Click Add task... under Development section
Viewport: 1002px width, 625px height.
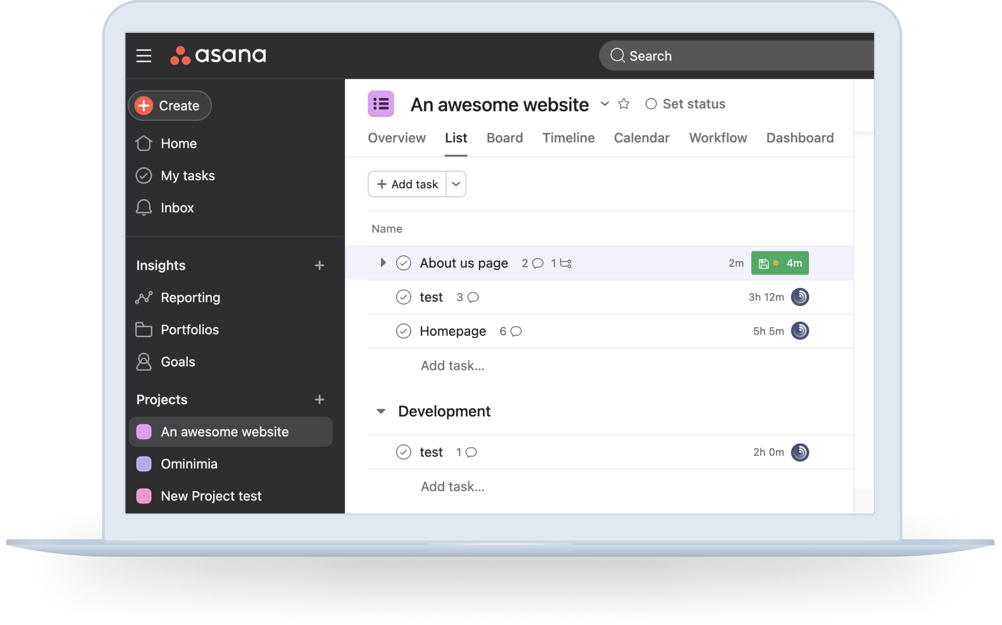pos(452,487)
